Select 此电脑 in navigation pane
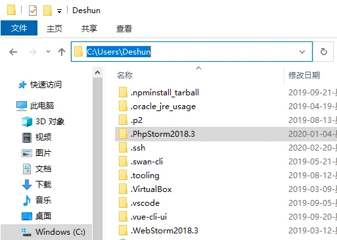 (42, 106)
